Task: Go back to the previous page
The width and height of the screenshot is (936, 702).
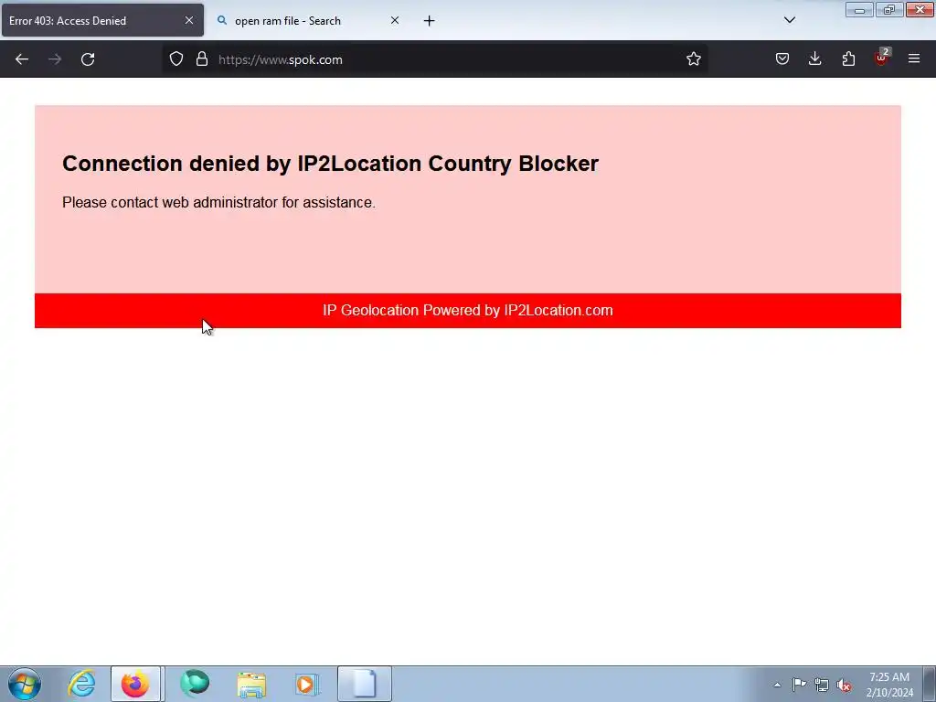Action: point(22,59)
